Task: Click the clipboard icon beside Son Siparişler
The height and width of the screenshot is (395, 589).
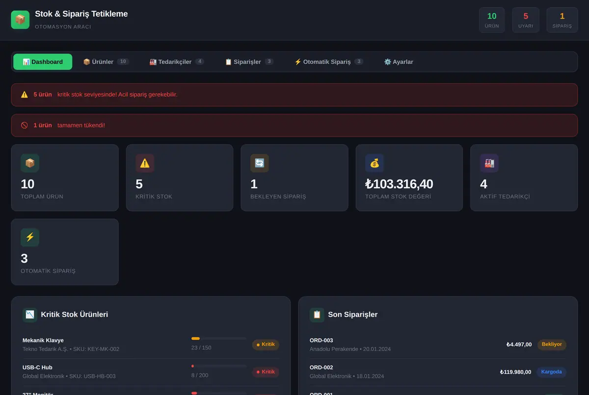Action: (x=317, y=315)
